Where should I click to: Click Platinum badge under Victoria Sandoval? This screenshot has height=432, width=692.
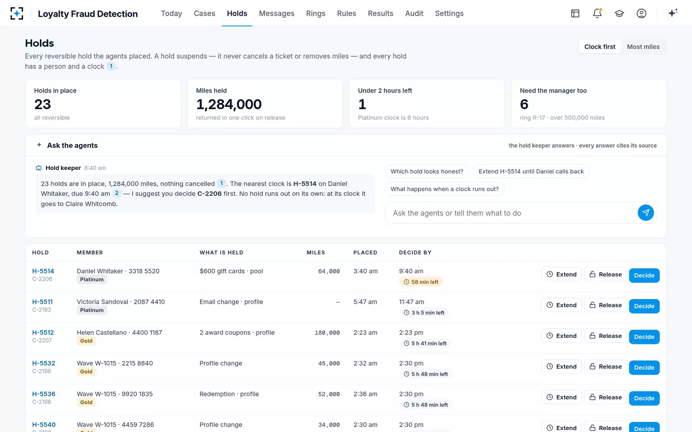tap(92, 310)
